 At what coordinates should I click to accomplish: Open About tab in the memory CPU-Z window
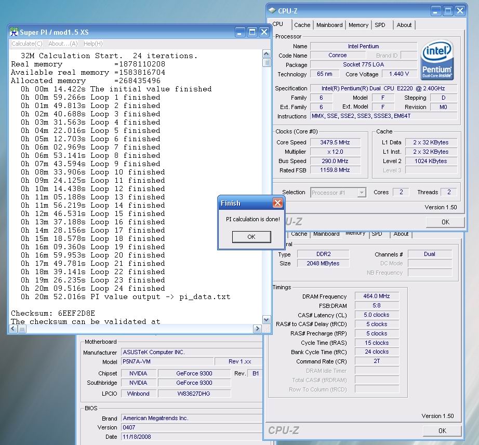pyautogui.click(x=401, y=234)
